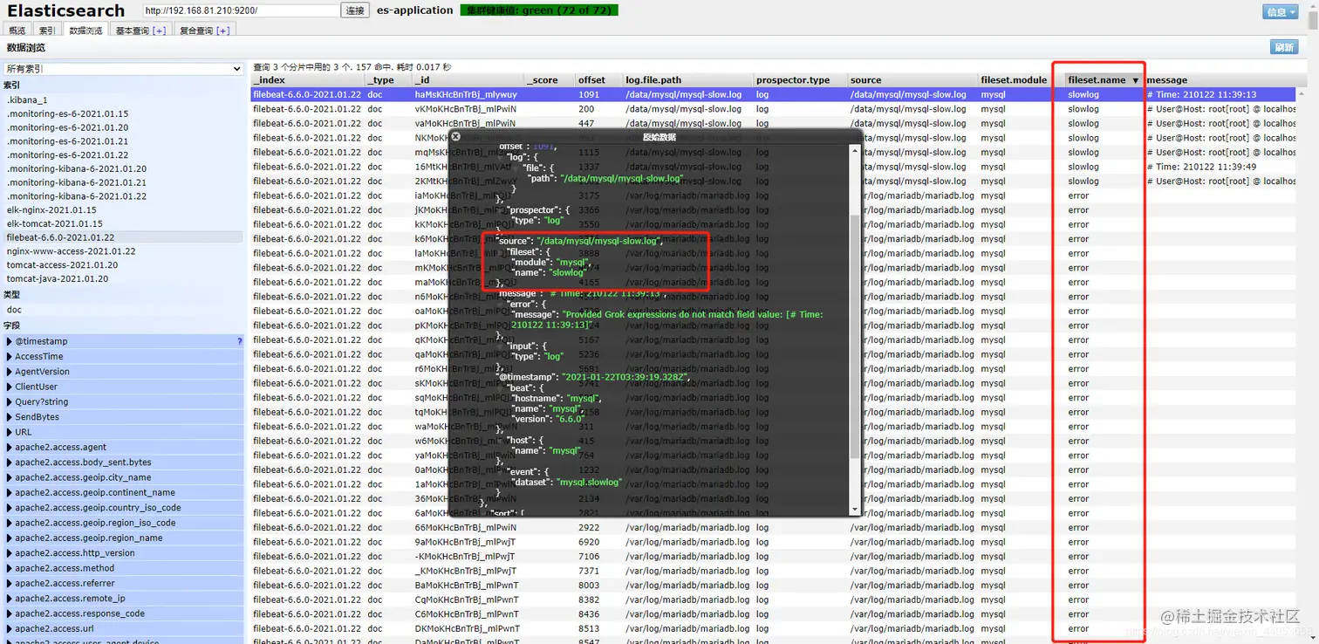Screen dimensions: 1319x644
Task: Select the tomcat-access-2021.01.20 index
Action: pyautogui.click(x=123, y=265)
